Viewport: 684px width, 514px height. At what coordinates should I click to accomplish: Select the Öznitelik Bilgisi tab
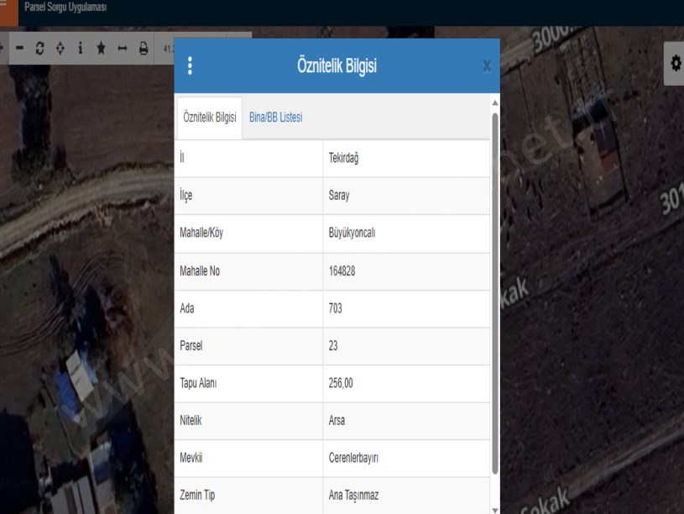[x=209, y=118]
